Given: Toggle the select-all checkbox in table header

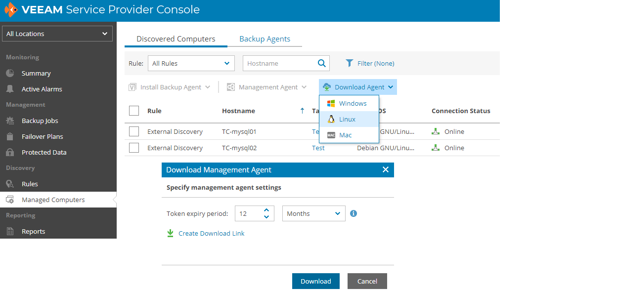Looking at the screenshot, I should pos(134,111).
